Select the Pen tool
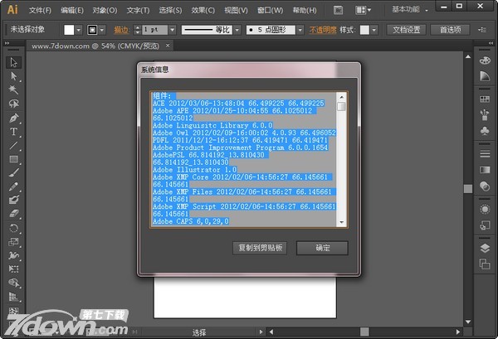 13,118
